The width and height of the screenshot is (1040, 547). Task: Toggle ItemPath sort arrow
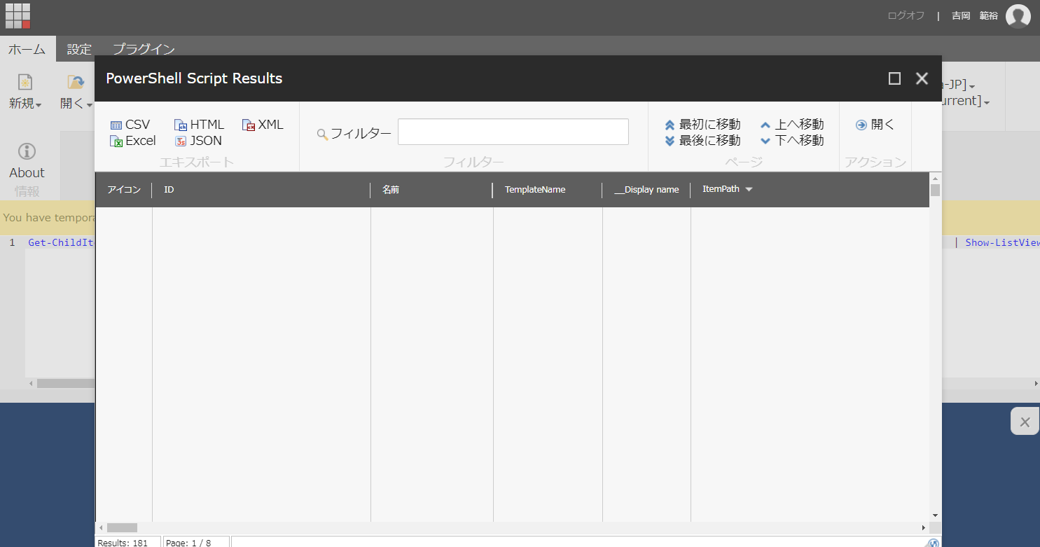[749, 190]
